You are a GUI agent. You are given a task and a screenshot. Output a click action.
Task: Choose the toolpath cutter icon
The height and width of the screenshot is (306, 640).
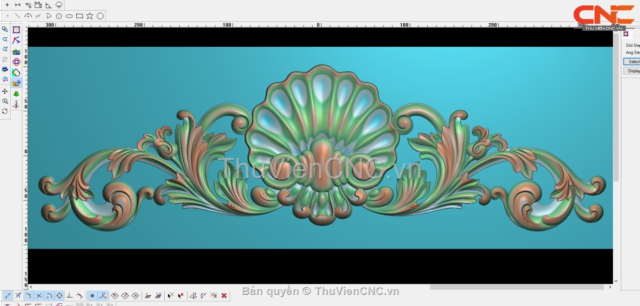coord(17,104)
